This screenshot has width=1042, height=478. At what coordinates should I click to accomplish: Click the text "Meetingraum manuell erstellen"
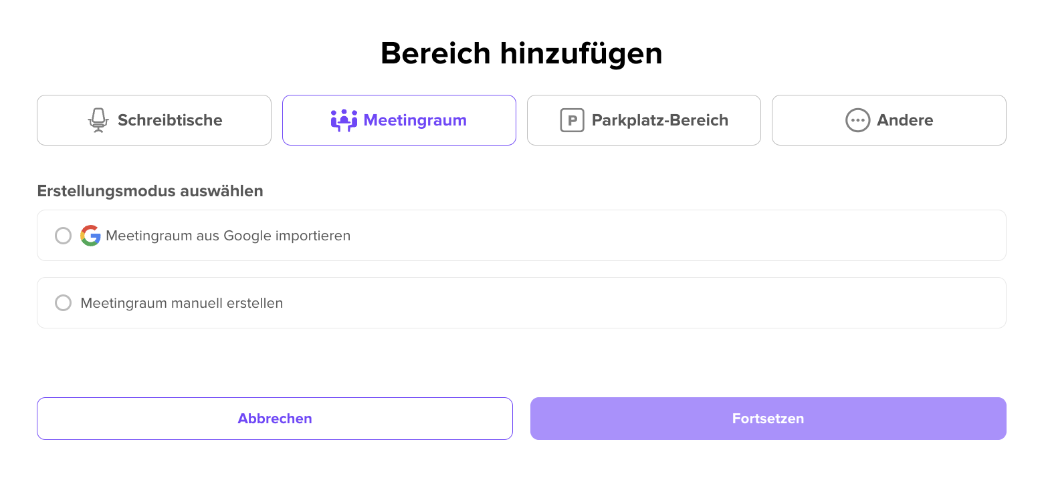point(182,303)
